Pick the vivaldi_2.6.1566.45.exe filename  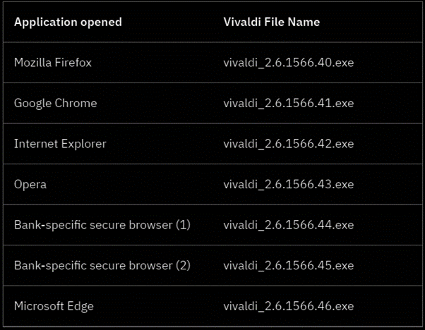pos(288,266)
